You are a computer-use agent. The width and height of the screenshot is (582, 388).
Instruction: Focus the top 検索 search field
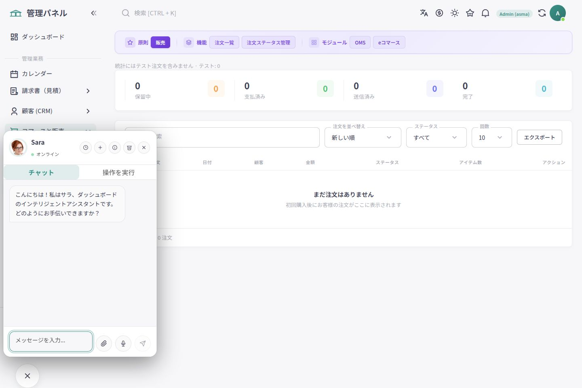[155, 13]
